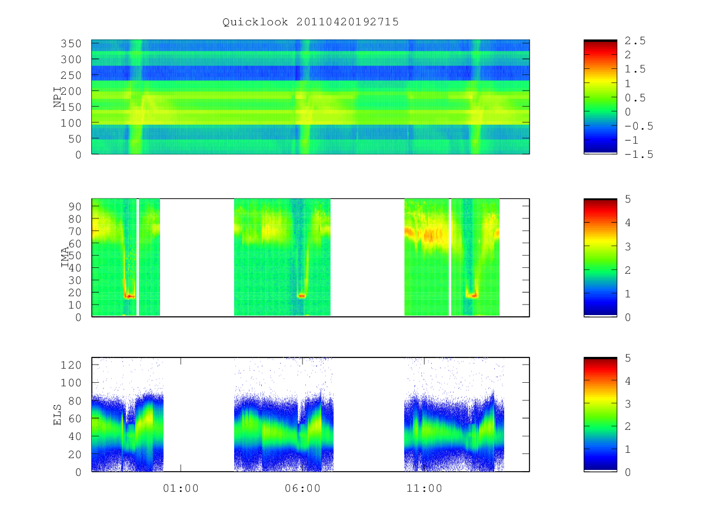Screen dimensions: 706x530
Task: Click the Quicklook 20110420192715 title text
Action: pyautogui.click(x=311, y=22)
